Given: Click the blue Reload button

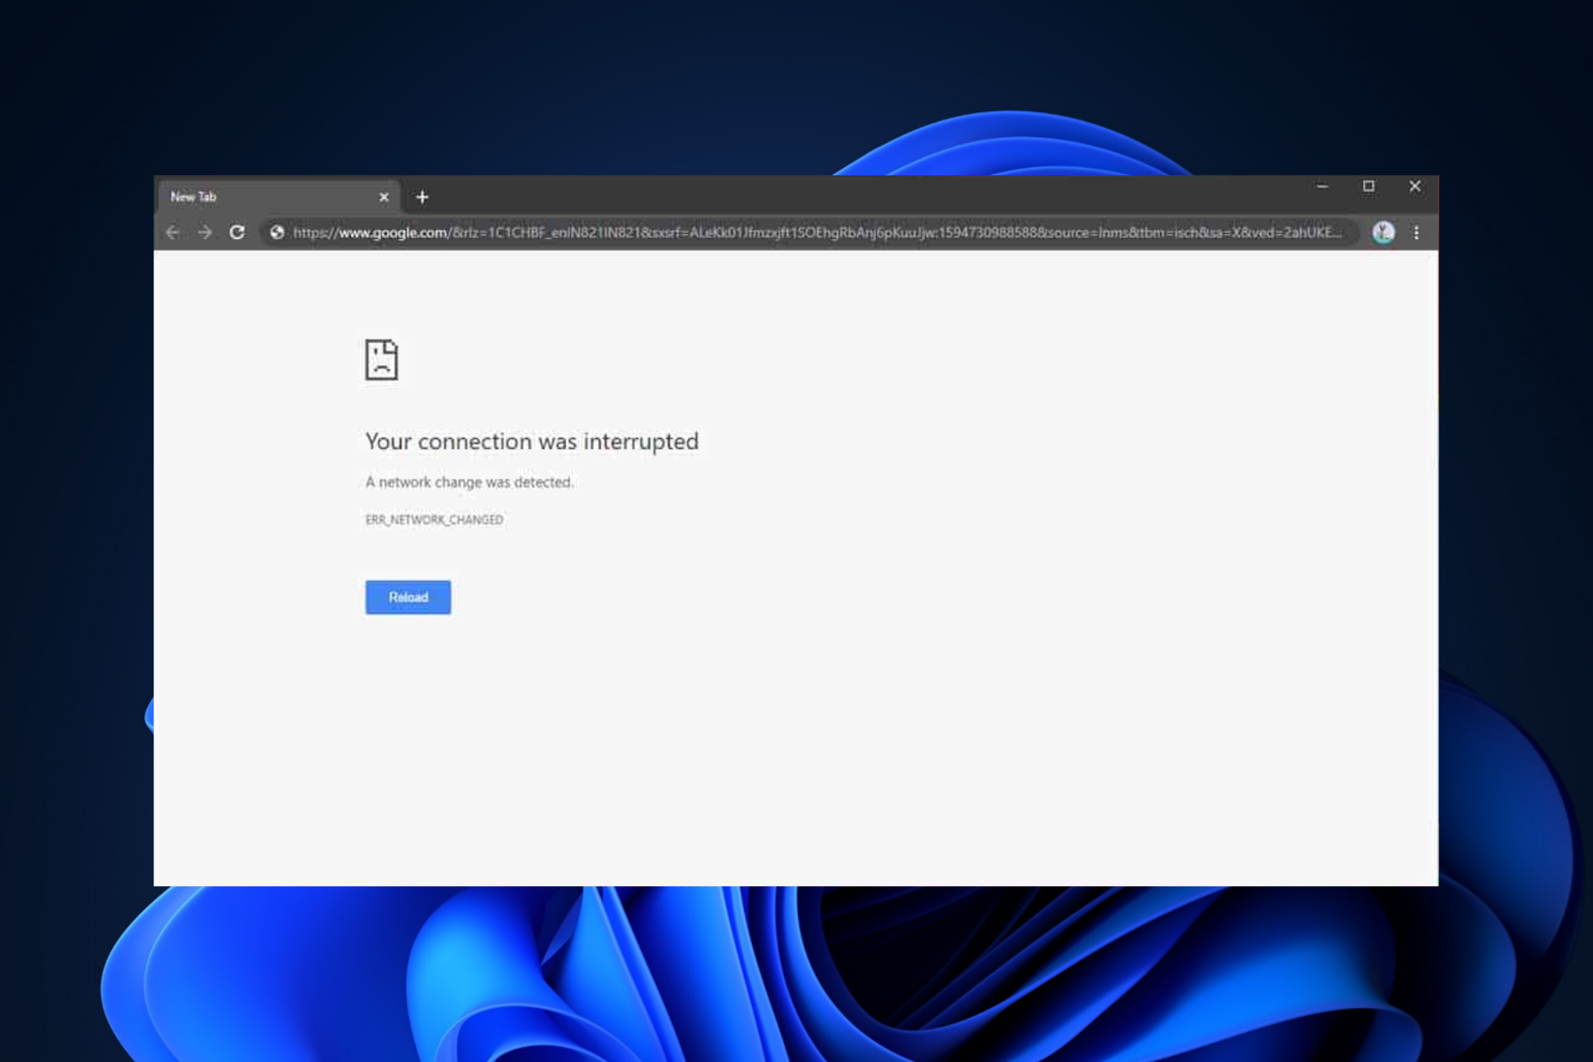Looking at the screenshot, I should pos(408,597).
